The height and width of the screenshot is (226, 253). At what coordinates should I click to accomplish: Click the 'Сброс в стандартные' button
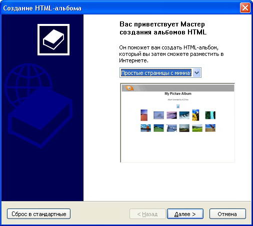click(x=38, y=214)
